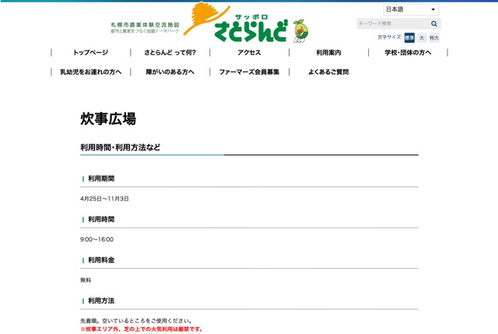Select the 利用料金 subheading
Image resolution: width=498 pixels, height=334 pixels.
[x=101, y=260]
